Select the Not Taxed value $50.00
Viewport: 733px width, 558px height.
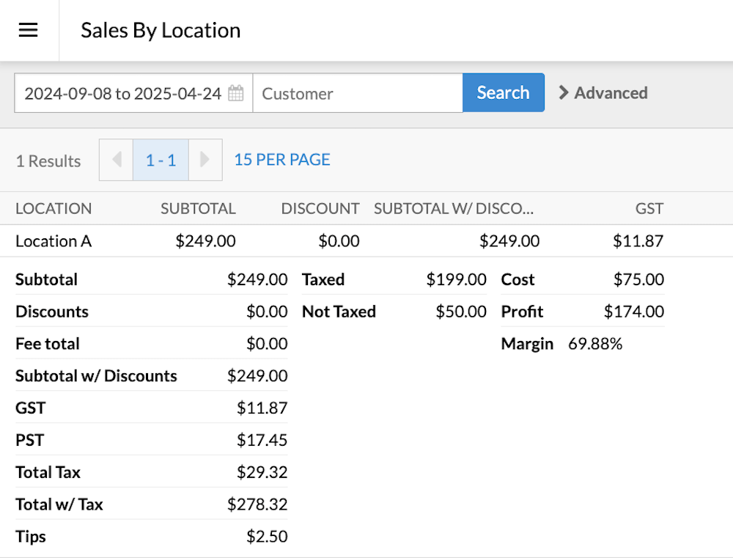pos(461,312)
